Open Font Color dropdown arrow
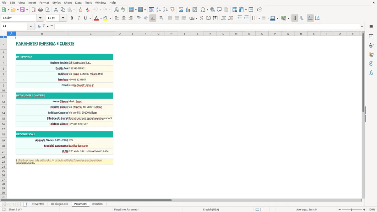This screenshot has height=212, width=377. pos(101,18)
